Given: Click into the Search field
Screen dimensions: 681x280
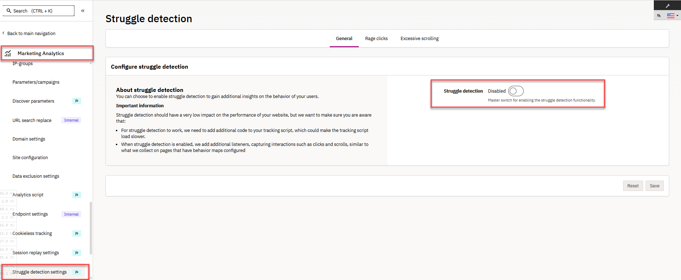Looking at the screenshot, I should pos(39,11).
